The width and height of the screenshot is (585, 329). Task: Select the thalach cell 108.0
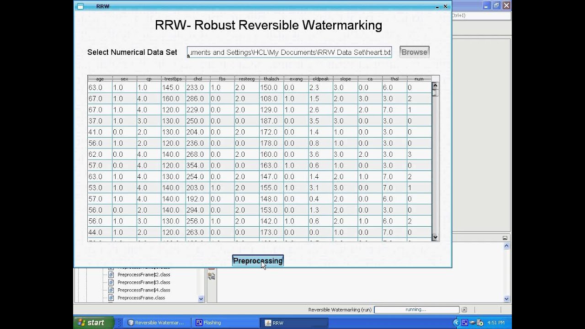click(x=271, y=99)
